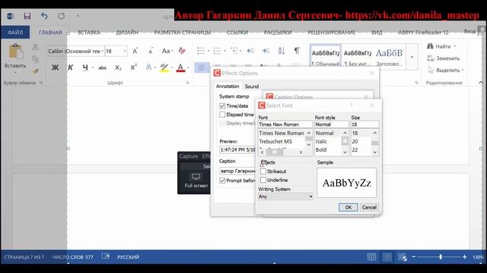Image resolution: width=487 pixels, height=273 pixels.
Task: Switch to the ССЫЛКИ tab
Action: pos(237,32)
